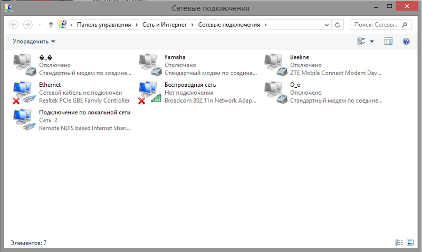Viewport: 422px width, 252px height.
Task: Click the Элементов: 7 status bar text
Action: pyautogui.click(x=28, y=243)
